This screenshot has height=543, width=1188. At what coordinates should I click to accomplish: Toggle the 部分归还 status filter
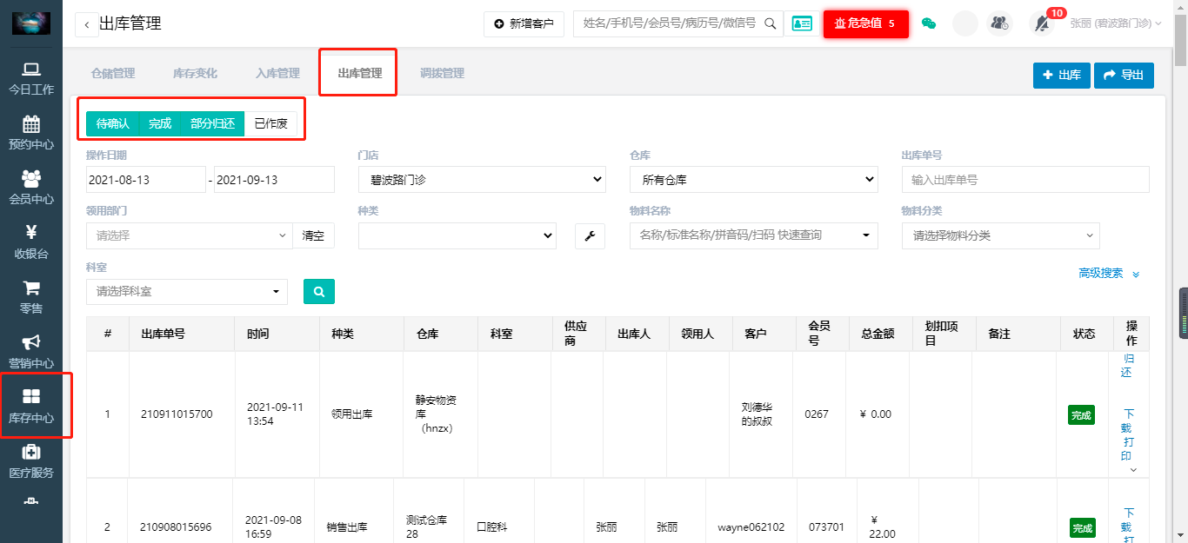(x=213, y=124)
